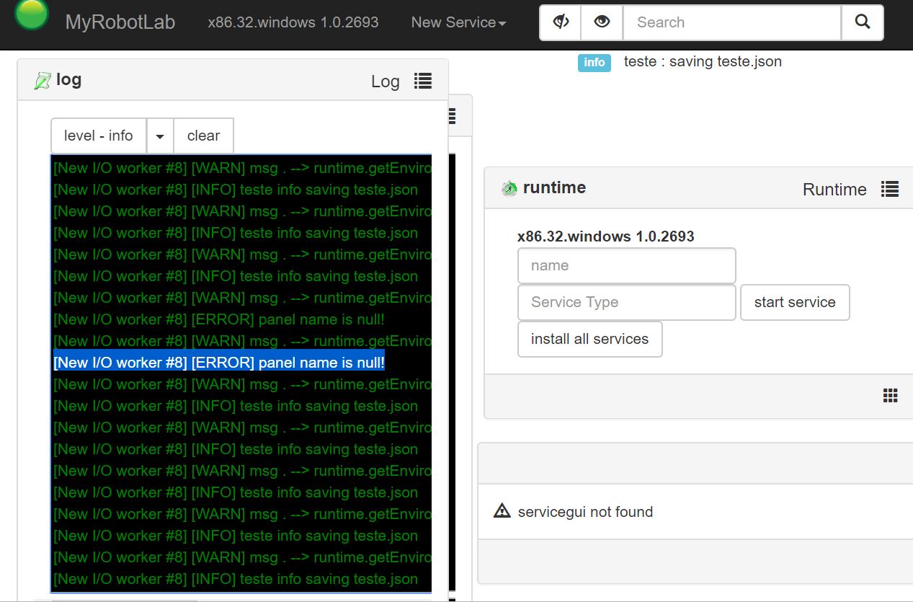The image size is (913, 602).
Task: Click the green MyRobotLab status circle logo
Action: coord(31,14)
